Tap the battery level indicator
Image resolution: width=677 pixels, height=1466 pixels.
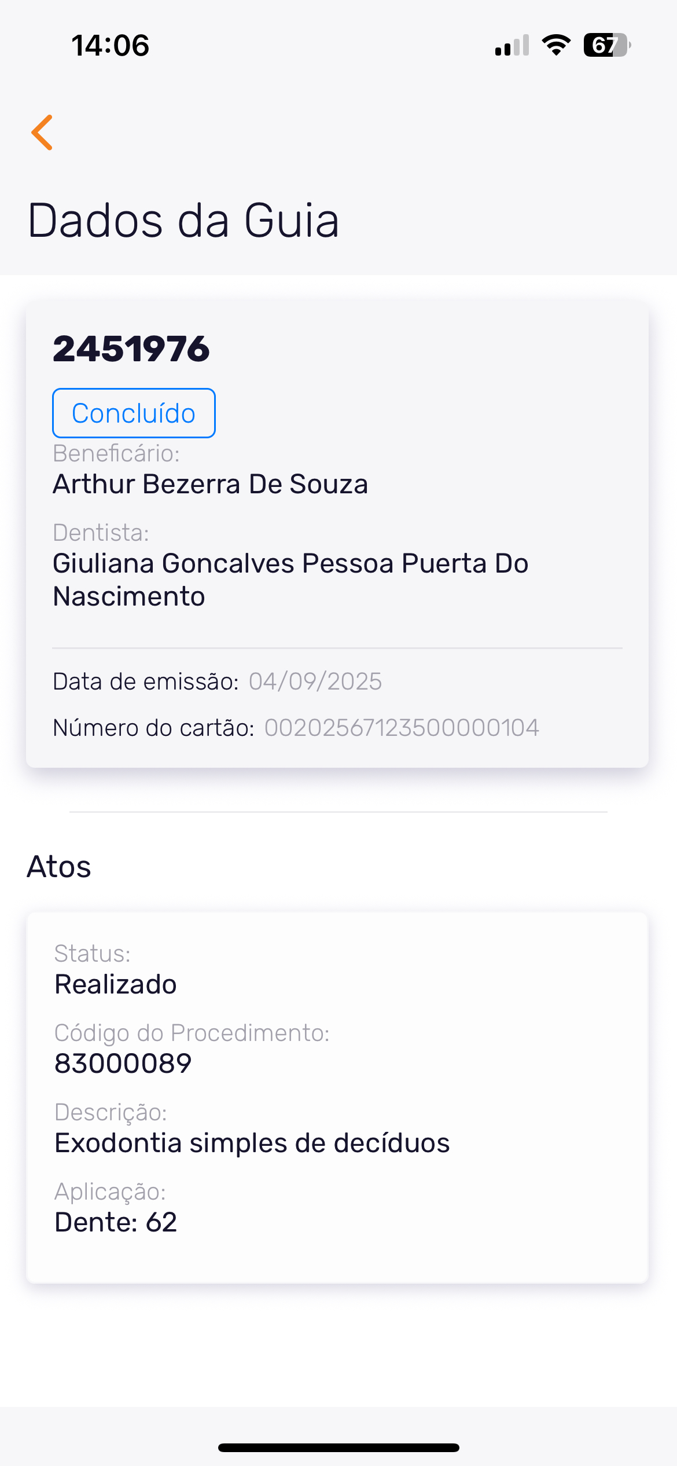pyautogui.click(x=606, y=45)
